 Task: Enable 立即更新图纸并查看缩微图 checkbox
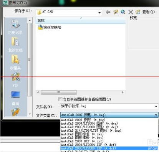point(60,99)
